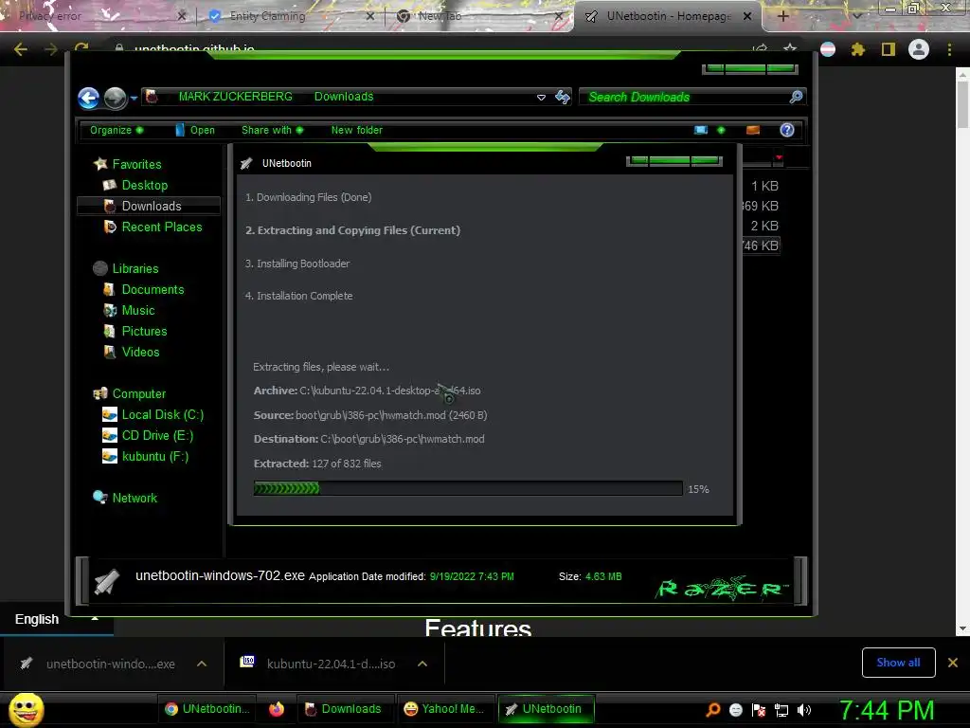Change the Explorer view icon
970x728 pixels.
[701, 130]
